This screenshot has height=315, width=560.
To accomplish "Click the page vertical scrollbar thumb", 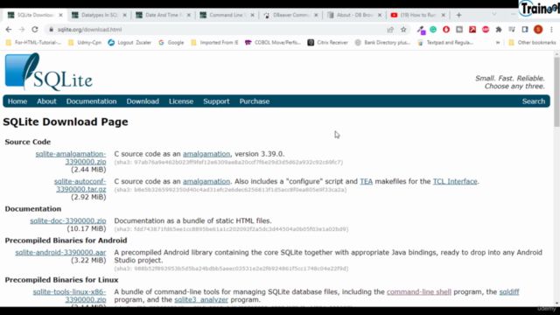I will (556, 92).
